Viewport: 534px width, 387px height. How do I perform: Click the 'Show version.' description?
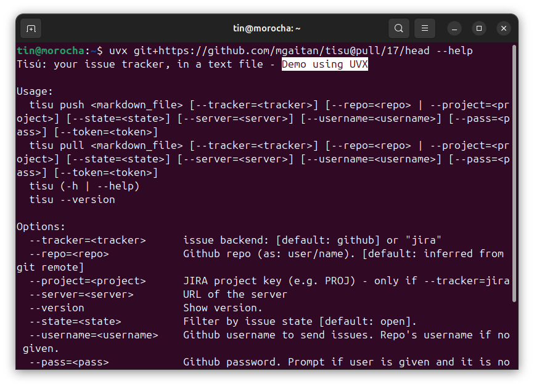[223, 308]
